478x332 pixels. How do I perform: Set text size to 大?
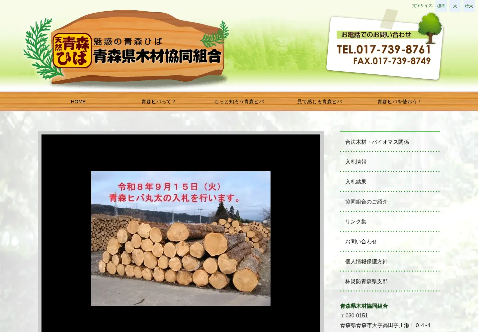tap(455, 6)
